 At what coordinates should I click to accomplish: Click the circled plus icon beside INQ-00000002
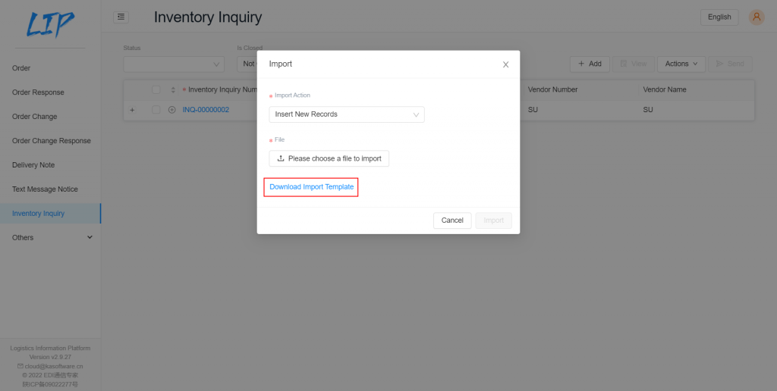pyautogui.click(x=172, y=110)
